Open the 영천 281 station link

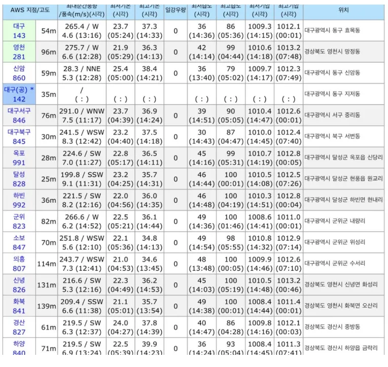pos(19,52)
